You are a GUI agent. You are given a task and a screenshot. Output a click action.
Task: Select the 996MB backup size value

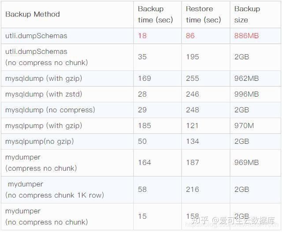click(x=247, y=94)
